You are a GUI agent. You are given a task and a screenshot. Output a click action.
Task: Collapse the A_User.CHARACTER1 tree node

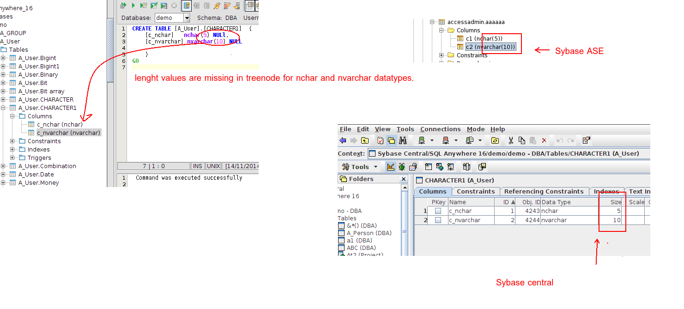pyautogui.click(x=3, y=108)
